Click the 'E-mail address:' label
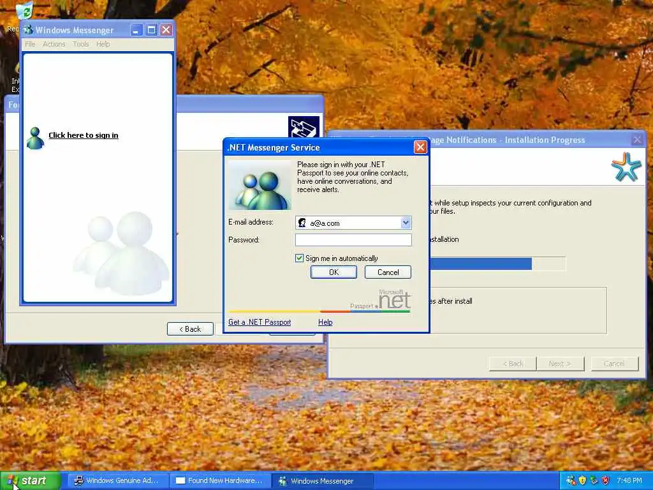Viewport: 653px width, 490px height. coord(251,222)
